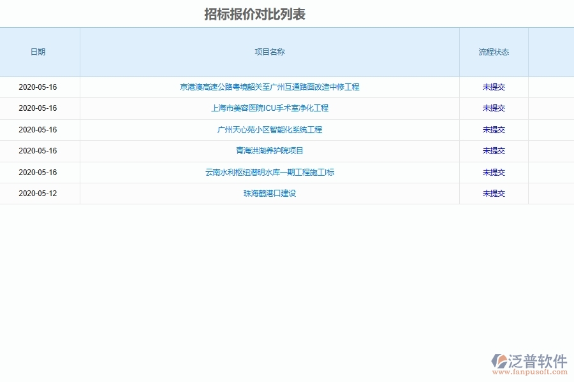Image resolution: width=574 pixels, height=382 pixels.
Task: Click 云南水利枢纽潜明水库一期工程施工标 link
Action: (x=269, y=172)
